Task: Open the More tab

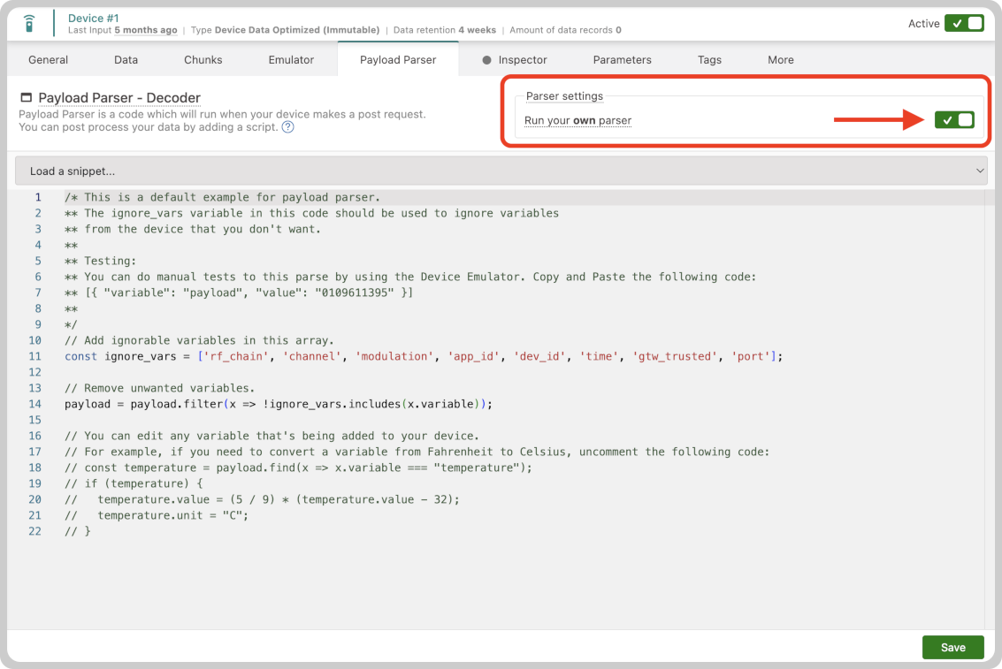Action: (x=780, y=59)
